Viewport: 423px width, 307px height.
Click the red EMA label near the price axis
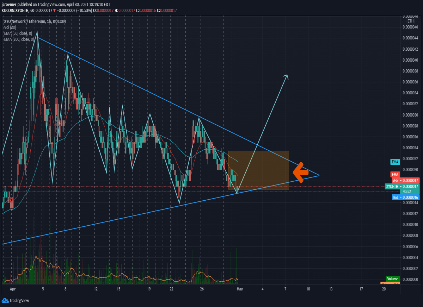[395, 175]
